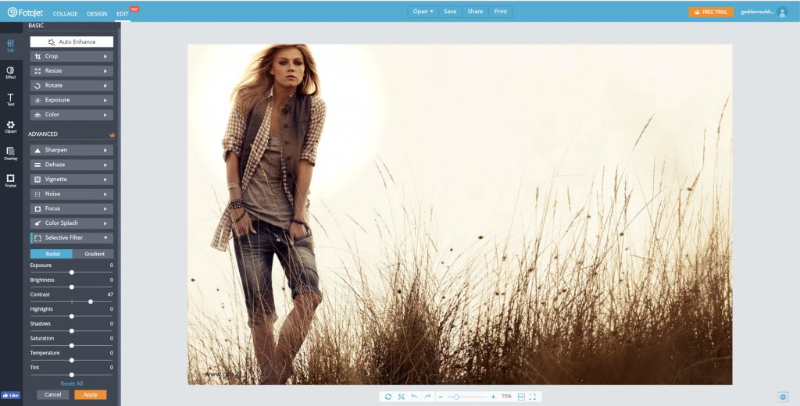Image resolution: width=800 pixels, height=406 pixels.
Task: Click the Contrast value 47
Action: click(x=110, y=295)
